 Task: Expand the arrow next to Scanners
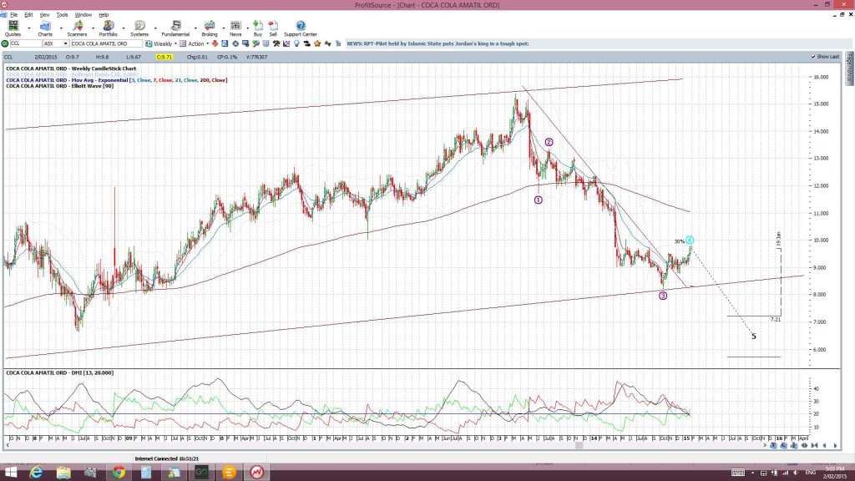pos(93,28)
